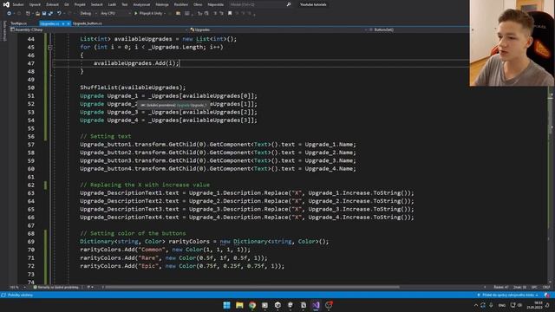Select the Upgrades.cs tab
The width and height of the screenshot is (555, 312).
(49, 23)
